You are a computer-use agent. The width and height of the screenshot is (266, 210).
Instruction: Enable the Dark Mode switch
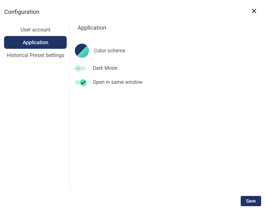(x=80, y=68)
